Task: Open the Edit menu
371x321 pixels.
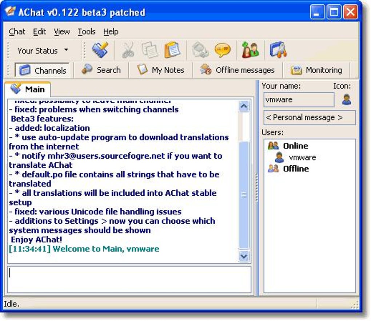Action: tap(40, 32)
